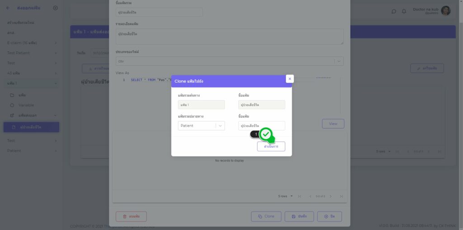Click the red ลบแฟ้ม delete button

tap(131, 216)
